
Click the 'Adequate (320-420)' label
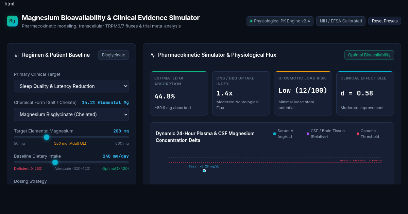[72, 168]
